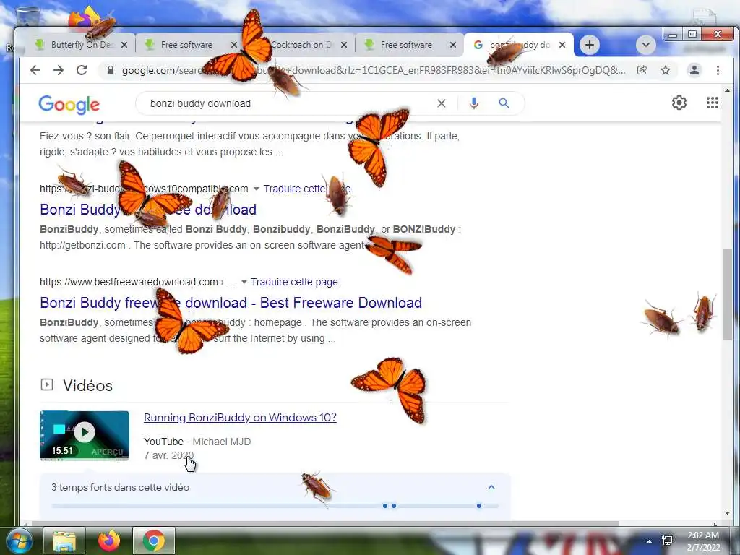Click 'Traduire cette page' for bestfreewaredownload.com
This screenshot has height=555, width=740.
click(294, 283)
